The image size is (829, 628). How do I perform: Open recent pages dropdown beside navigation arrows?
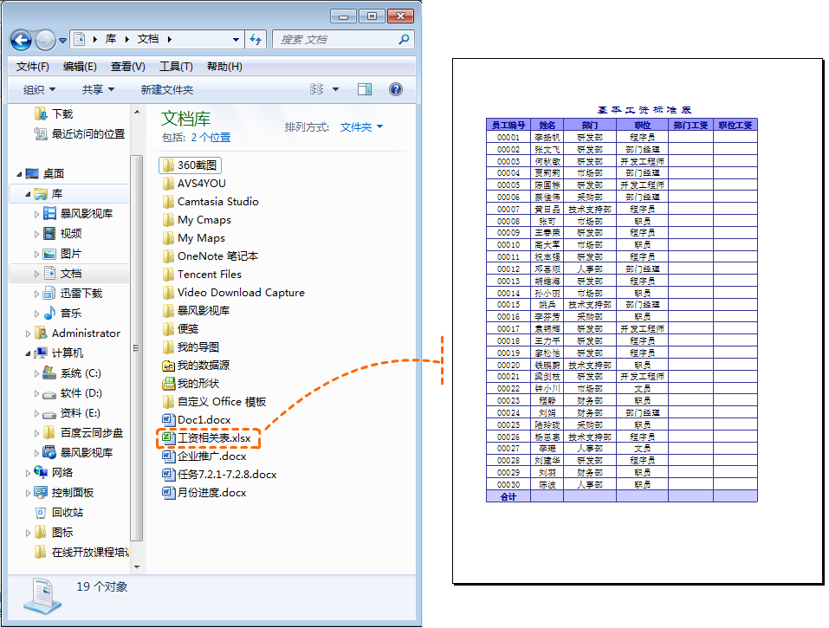point(63,40)
